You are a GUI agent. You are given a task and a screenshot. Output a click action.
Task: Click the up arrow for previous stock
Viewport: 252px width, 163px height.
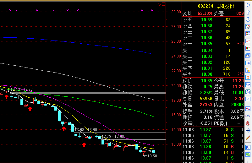pos(248,12)
